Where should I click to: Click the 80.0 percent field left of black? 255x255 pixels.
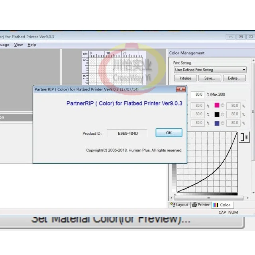[x=198, y=114]
